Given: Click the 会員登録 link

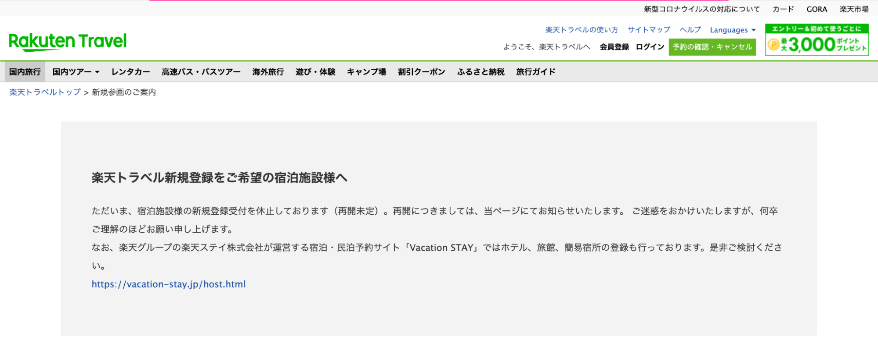Looking at the screenshot, I should tap(614, 47).
